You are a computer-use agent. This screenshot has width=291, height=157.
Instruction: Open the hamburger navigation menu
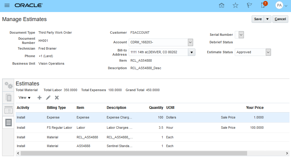[x=7, y=5]
